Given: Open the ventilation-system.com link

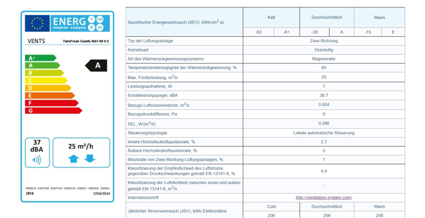Looking at the screenshot, I should tap(324, 198).
